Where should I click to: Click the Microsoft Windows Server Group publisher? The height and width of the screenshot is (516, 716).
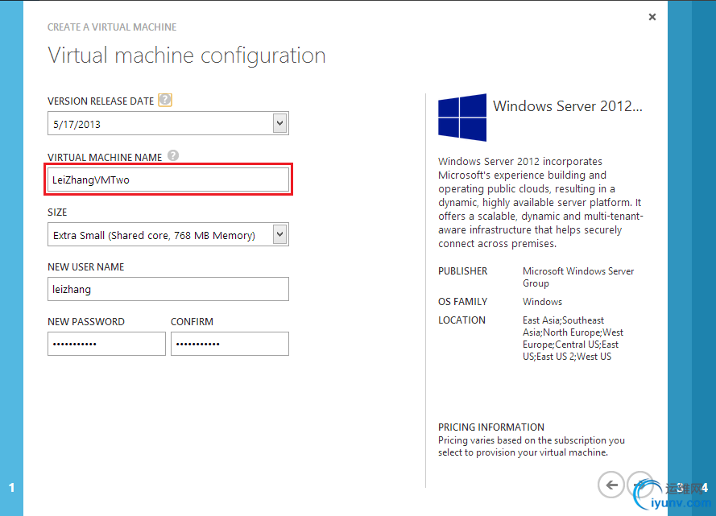click(x=578, y=277)
